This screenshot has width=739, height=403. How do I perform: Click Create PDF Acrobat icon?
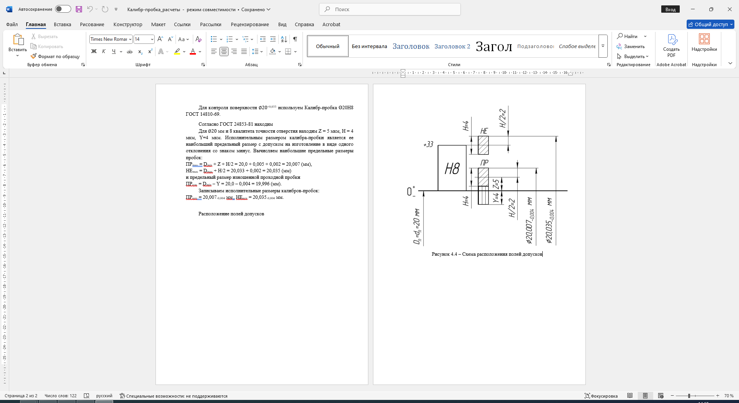point(671,45)
